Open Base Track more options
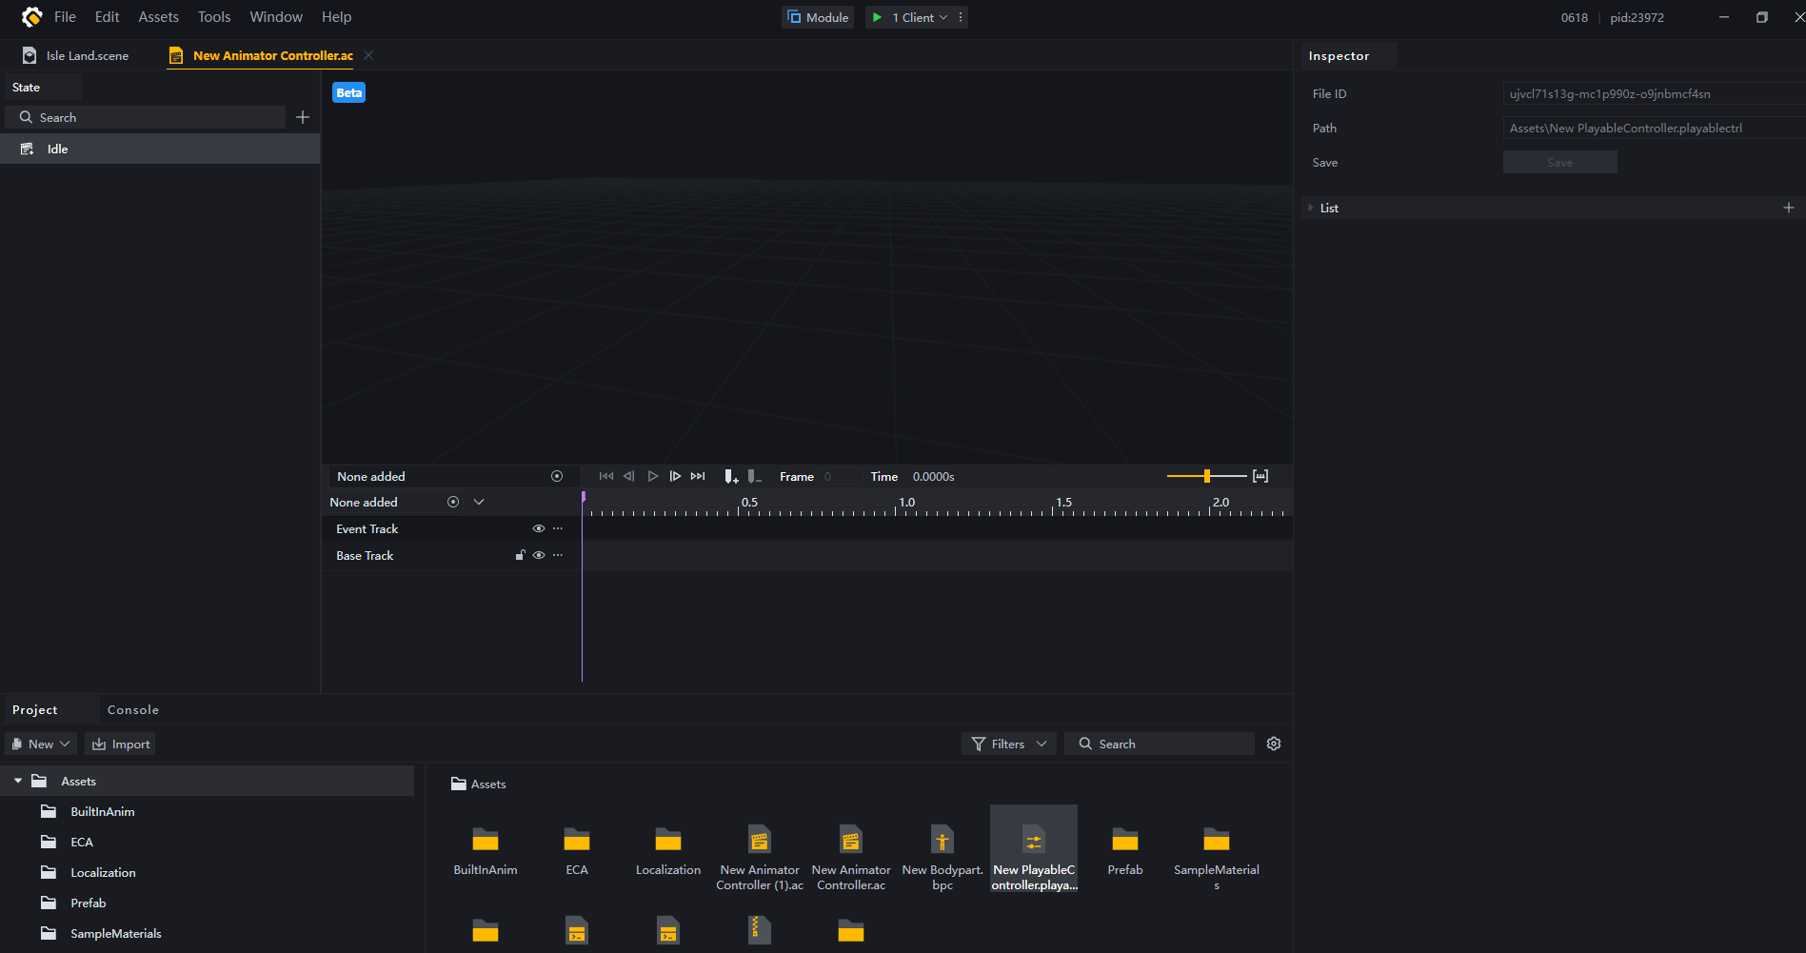This screenshot has height=953, width=1806. click(x=558, y=555)
